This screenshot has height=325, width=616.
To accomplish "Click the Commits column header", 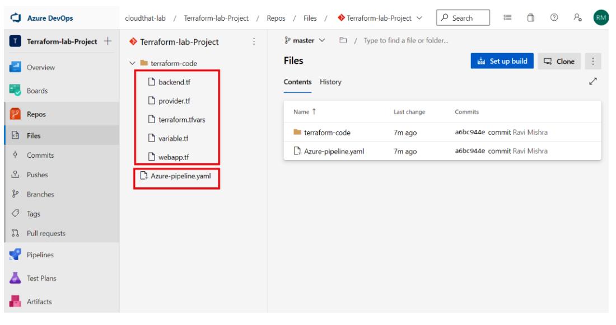I will coord(466,112).
